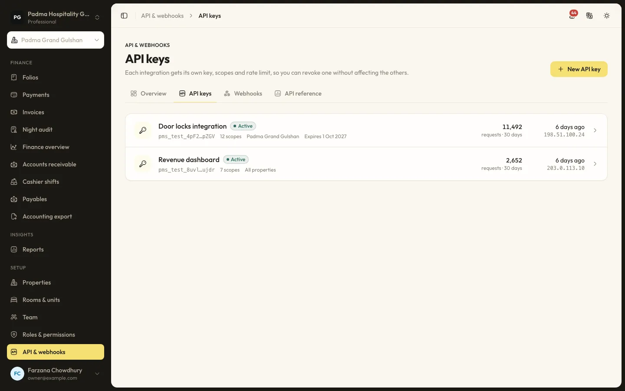This screenshot has height=391, width=625.
Task: Open notifications with the 44 badge
Action: coord(573,15)
